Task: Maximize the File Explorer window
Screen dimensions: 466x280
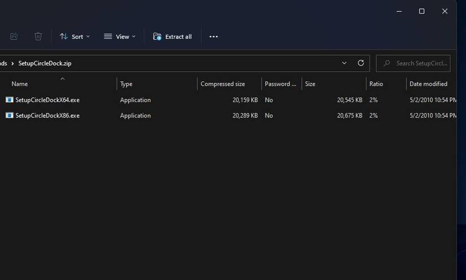Action: tap(421, 11)
